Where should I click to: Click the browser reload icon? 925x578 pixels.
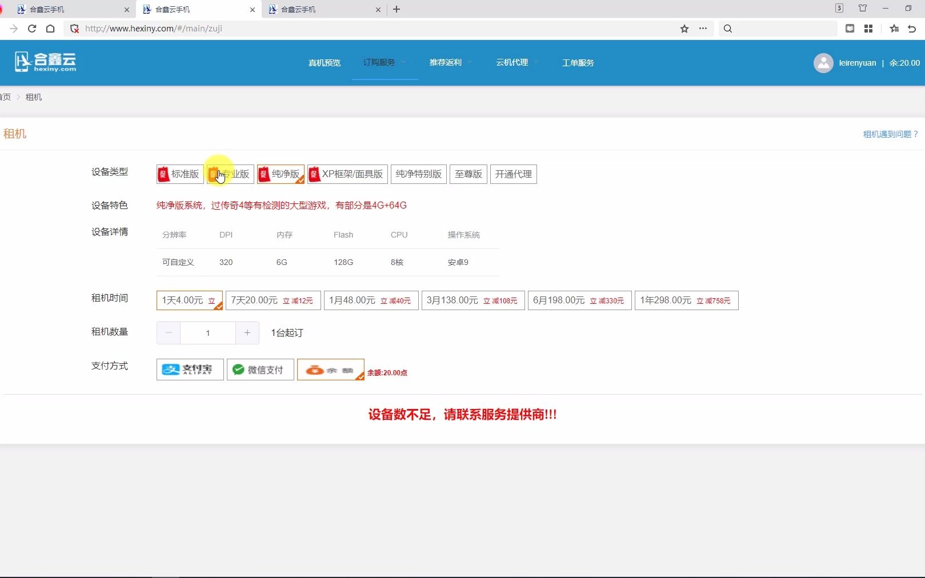(x=32, y=29)
